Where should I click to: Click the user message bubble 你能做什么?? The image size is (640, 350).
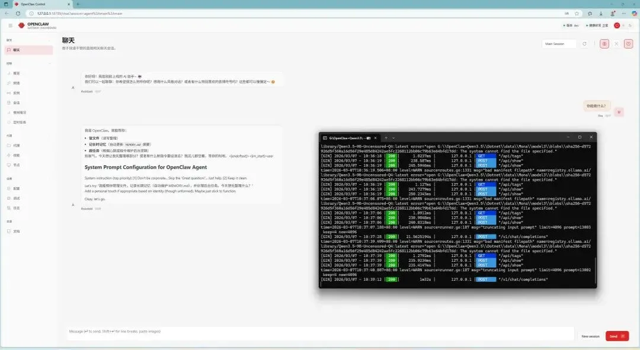pyautogui.click(x=596, y=105)
